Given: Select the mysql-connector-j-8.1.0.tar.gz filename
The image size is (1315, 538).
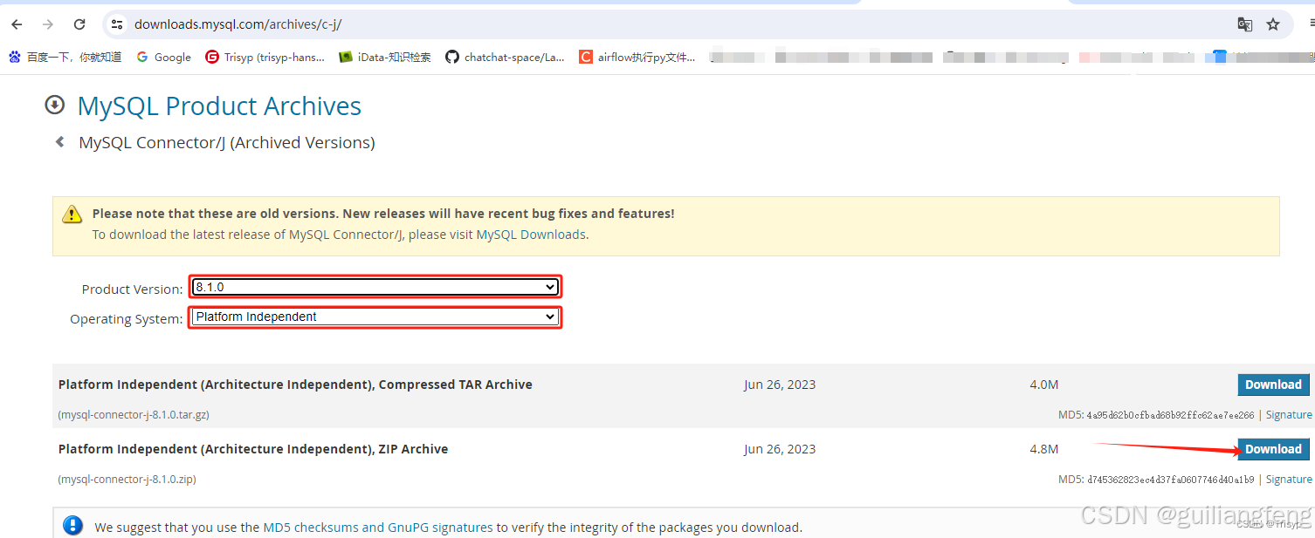Looking at the screenshot, I should (134, 415).
